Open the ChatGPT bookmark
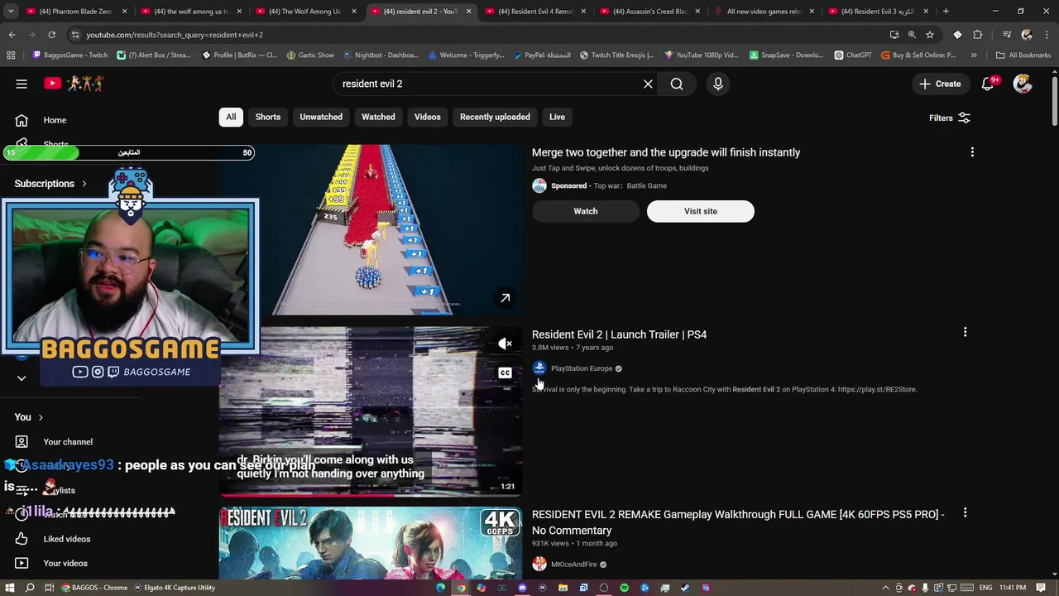Screen dimensions: 1059x596 [x=853, y=55]
